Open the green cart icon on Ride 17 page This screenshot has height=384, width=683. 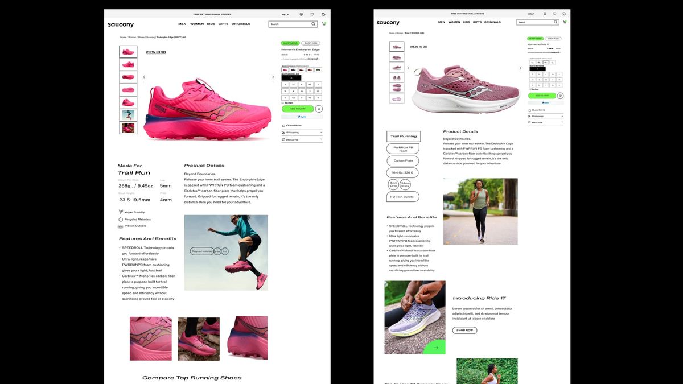click(x=565, y=22)
